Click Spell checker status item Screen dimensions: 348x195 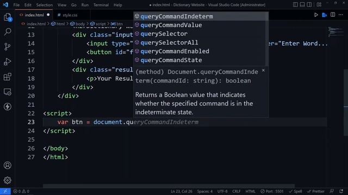coord(295,191)
